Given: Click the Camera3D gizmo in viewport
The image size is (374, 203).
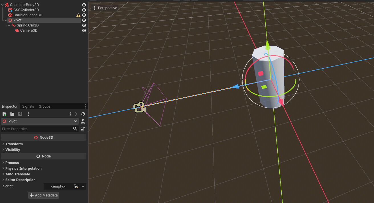Looking at the screenshot, I should (x=139, y=108).
